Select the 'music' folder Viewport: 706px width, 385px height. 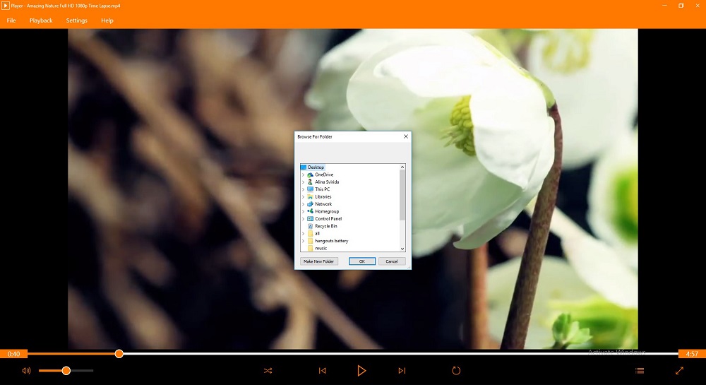pyautogui.click(x=321, y=248)
